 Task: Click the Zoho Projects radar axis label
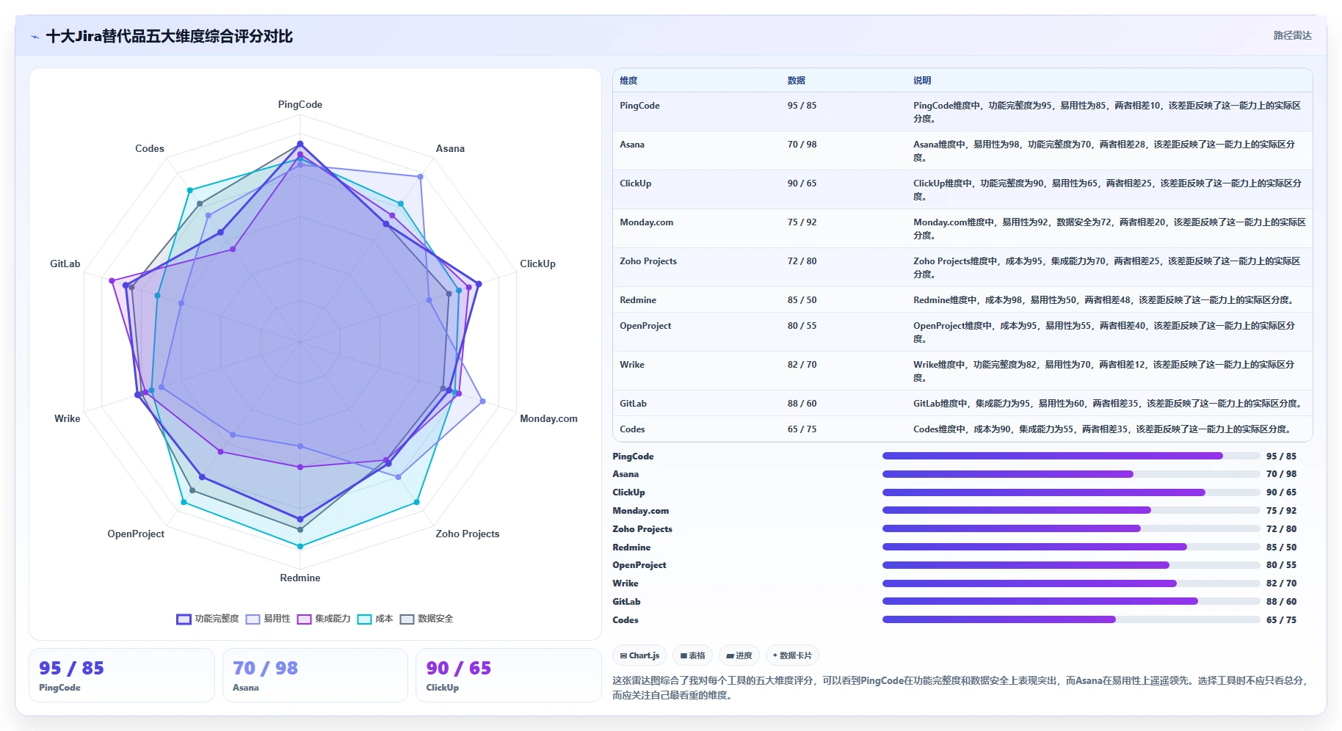click(468, 534)
